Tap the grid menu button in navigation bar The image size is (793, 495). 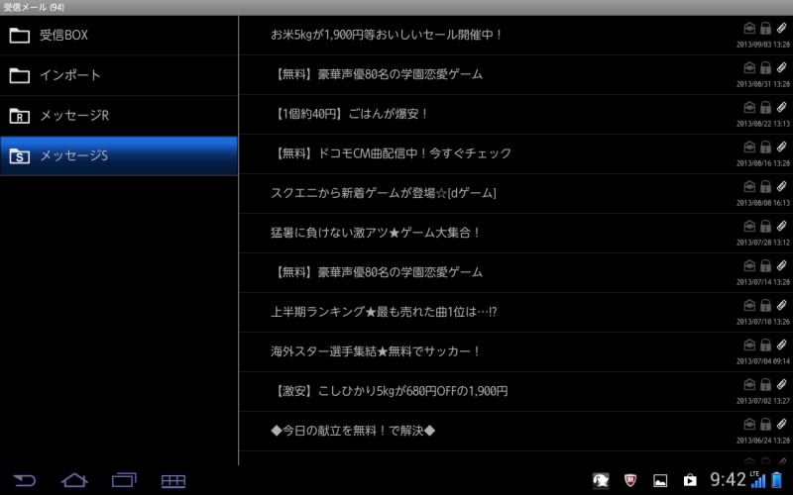[173, 481]
